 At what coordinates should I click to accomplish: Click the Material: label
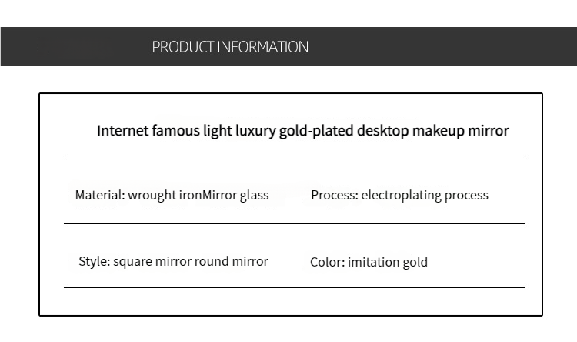pos(99,195)
